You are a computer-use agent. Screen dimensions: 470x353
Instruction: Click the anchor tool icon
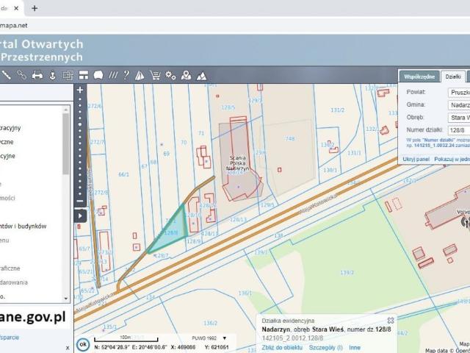point(52,74)
